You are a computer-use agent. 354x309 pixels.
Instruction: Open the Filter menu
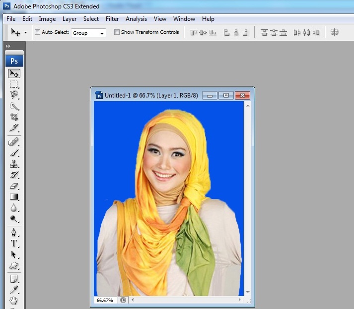pyautogui.click(x=112, y=19)
